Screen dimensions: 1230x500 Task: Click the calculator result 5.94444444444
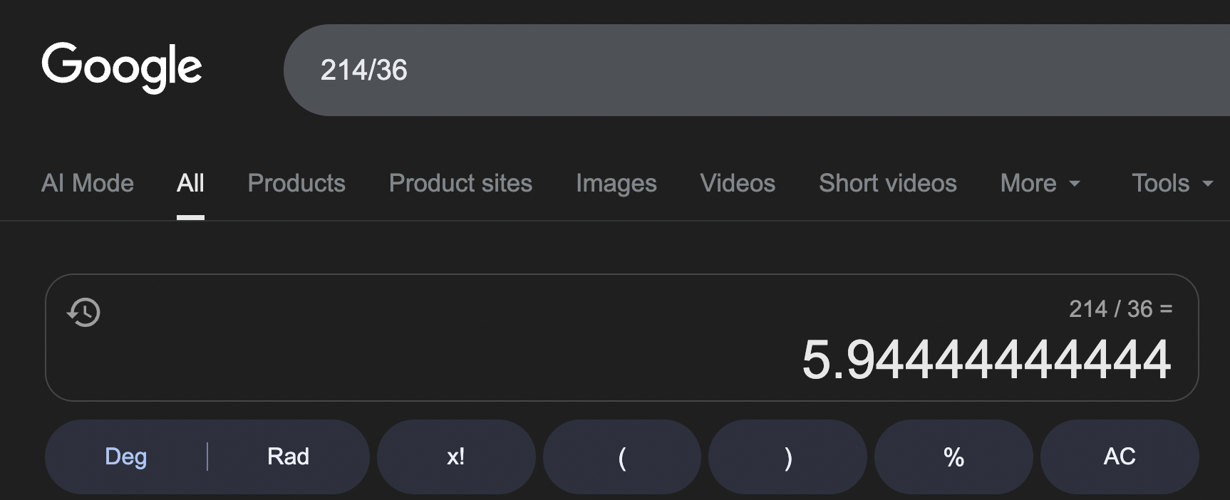(x=986, y=360)
